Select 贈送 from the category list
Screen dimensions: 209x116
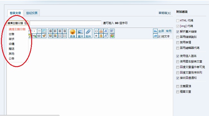click(12, 49)
